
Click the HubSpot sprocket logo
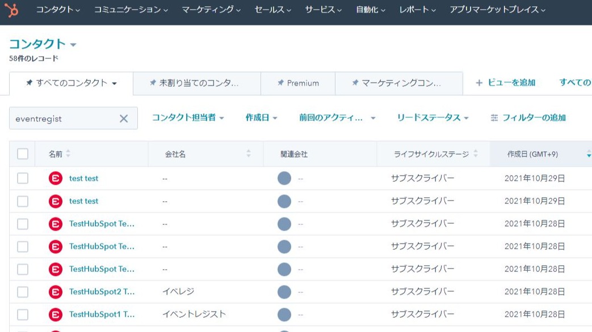[11, 10]
